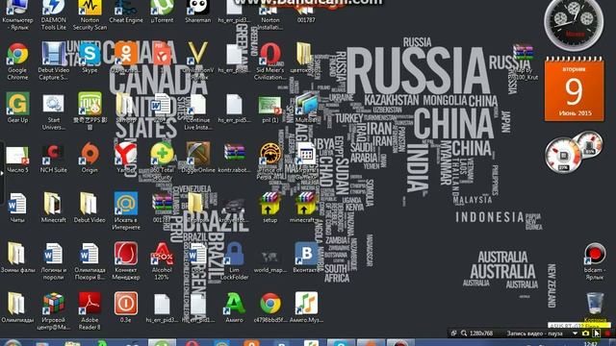Open the Логины и пороли document
This screenshot has height=346, width=616.
tap(54, 261)
